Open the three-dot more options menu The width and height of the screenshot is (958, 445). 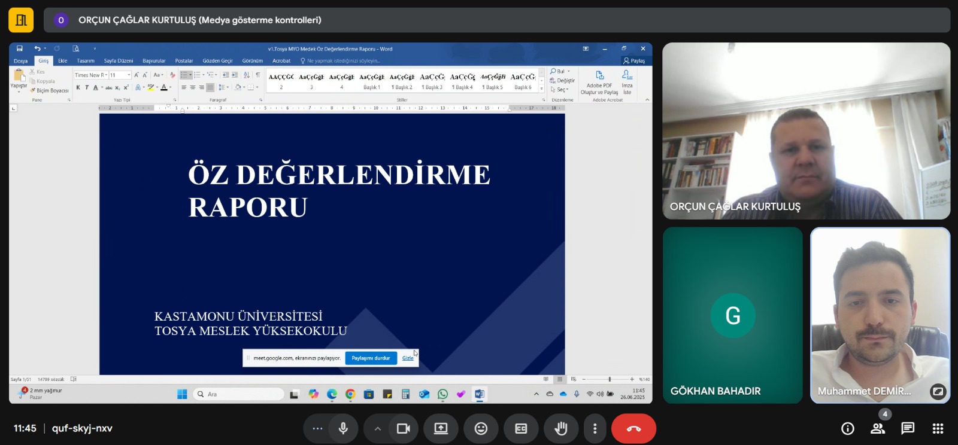coord(595,428)
